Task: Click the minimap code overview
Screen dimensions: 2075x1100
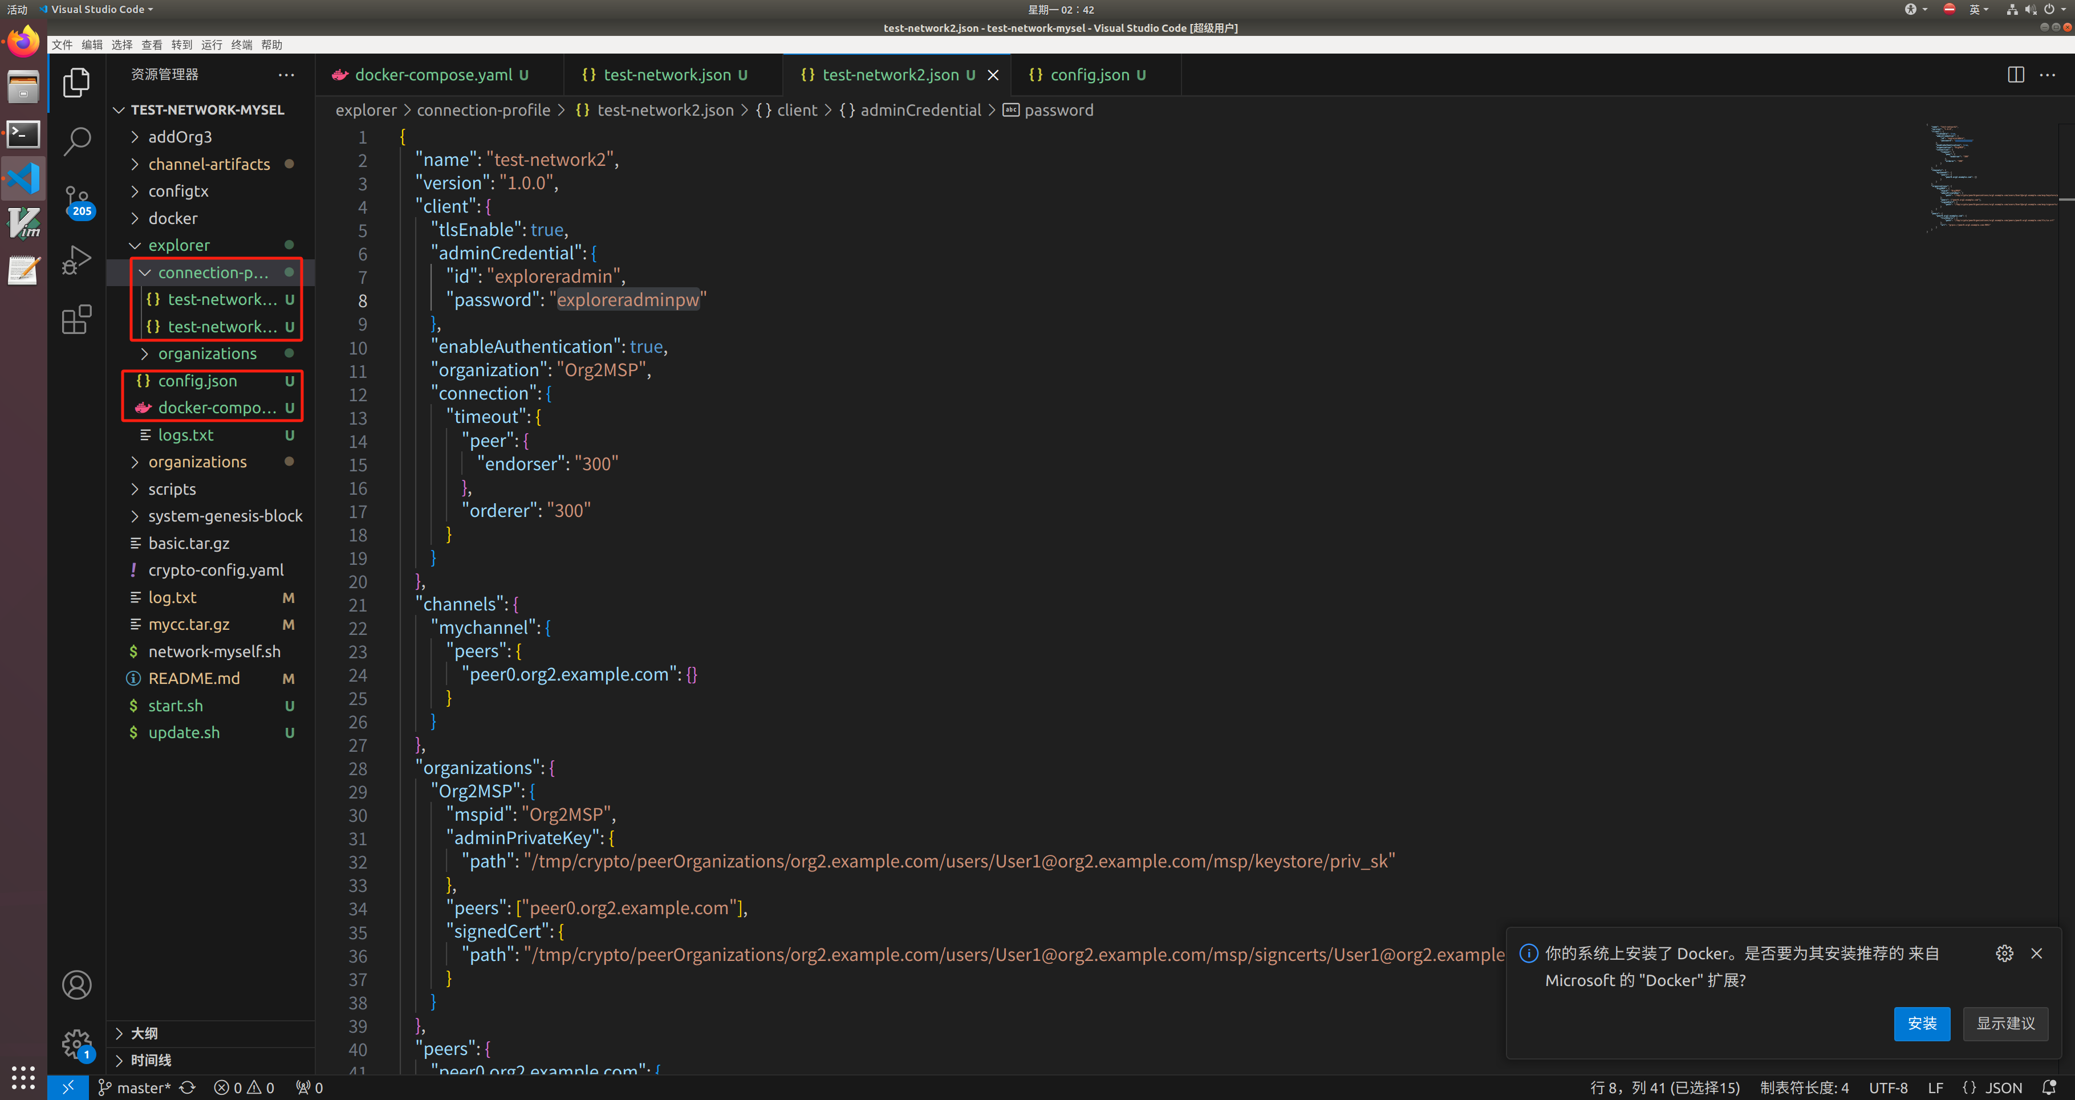Action: click(x=1991, y=179)
